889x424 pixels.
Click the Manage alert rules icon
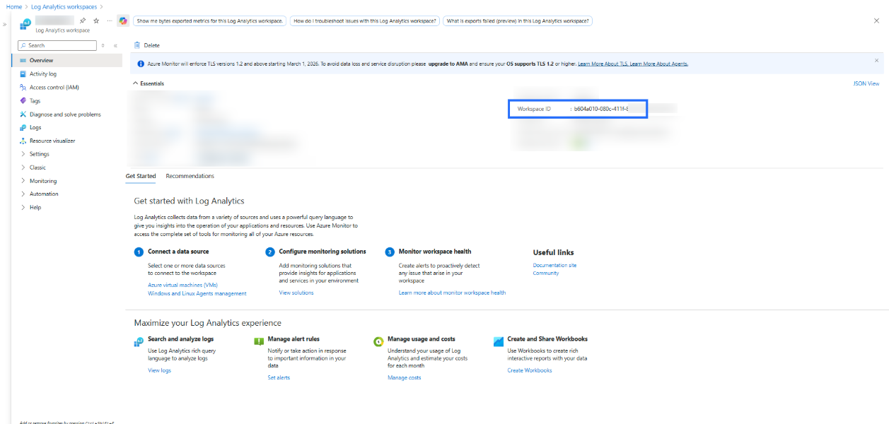(x=259, y=342)
